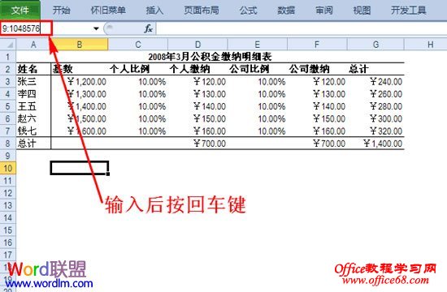Switch to the 插入 ribbon tab
447x292 pixels.
[x=154, y=11]
